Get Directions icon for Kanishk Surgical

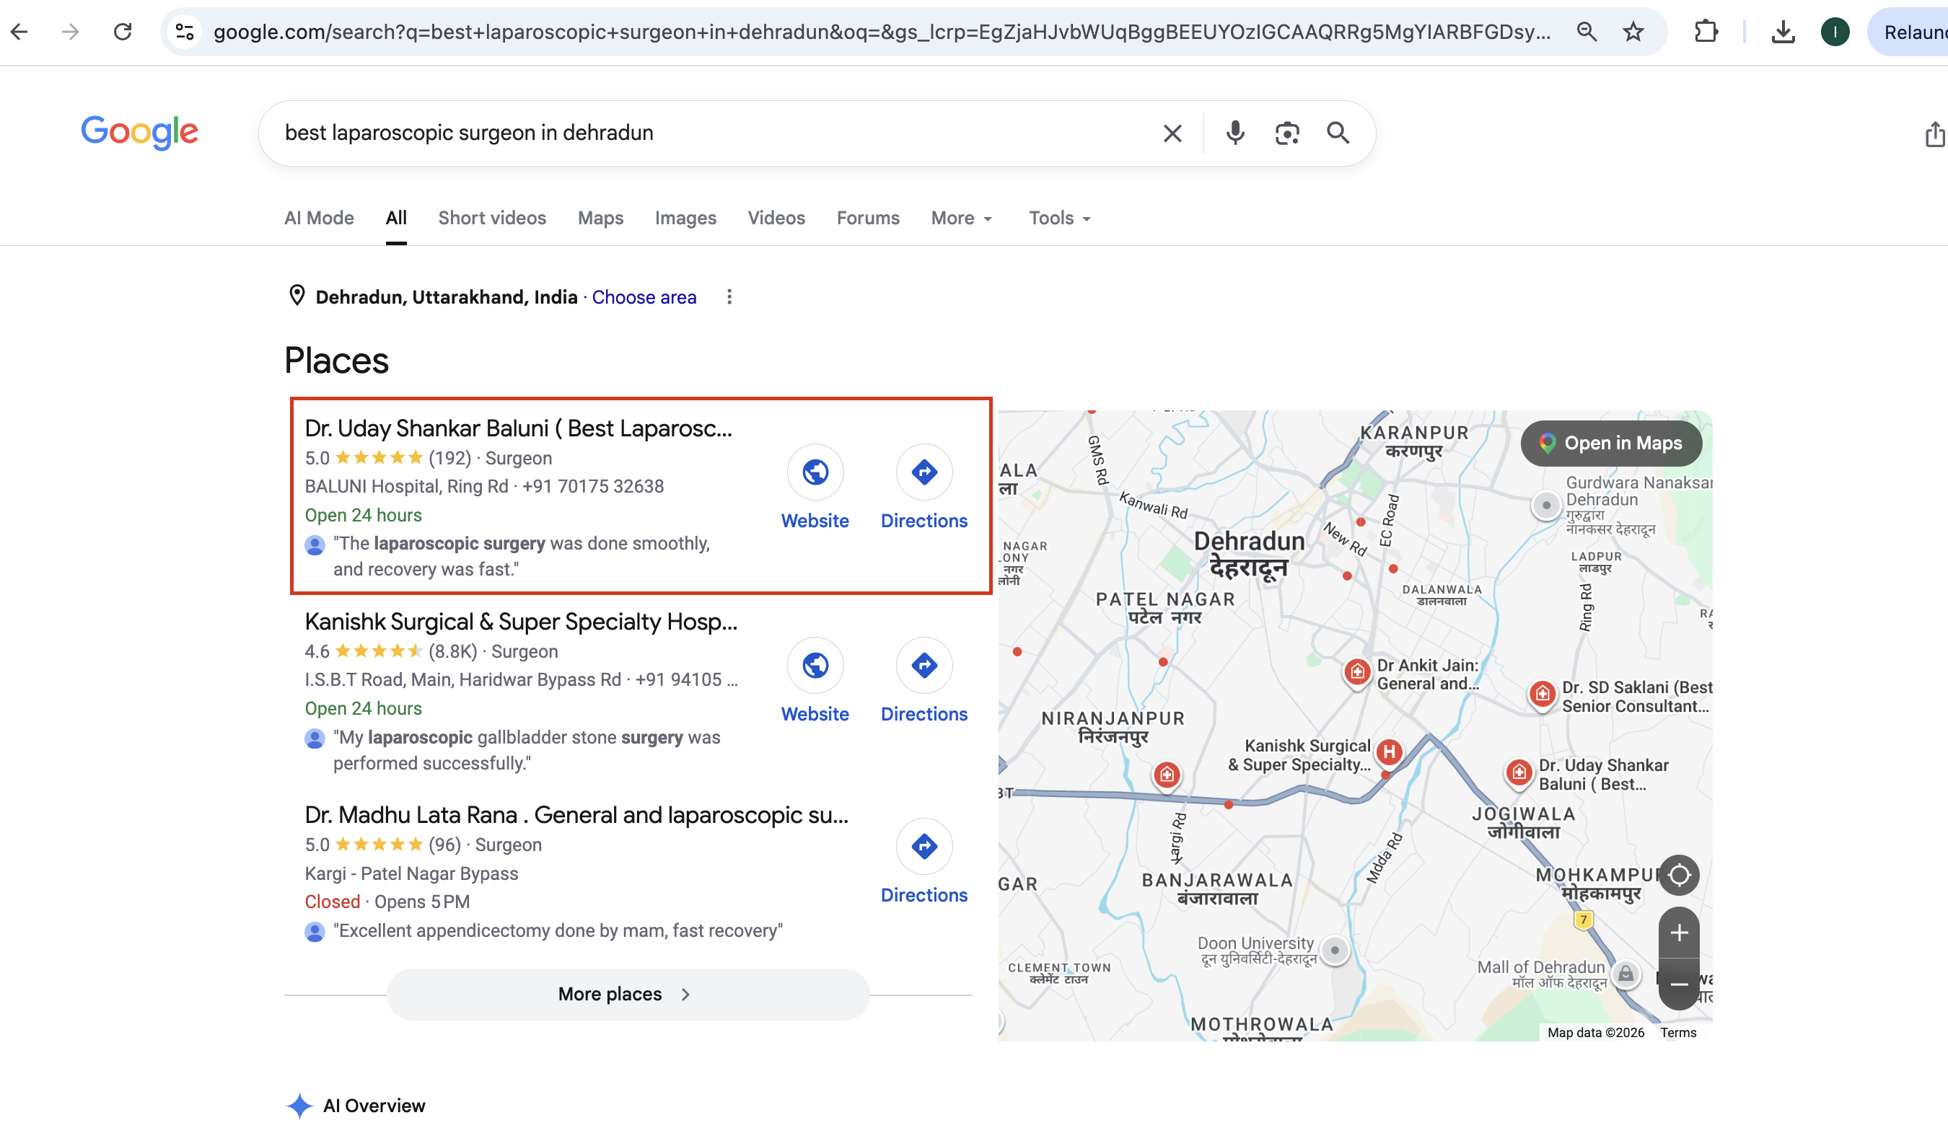923,664
